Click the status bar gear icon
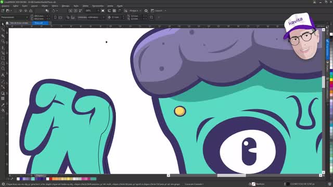 click(3, 184)
